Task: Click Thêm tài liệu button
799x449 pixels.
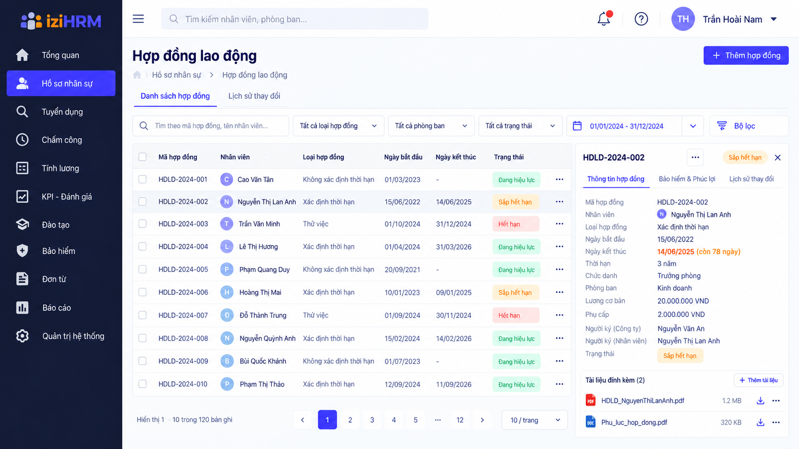Action: 758,380
